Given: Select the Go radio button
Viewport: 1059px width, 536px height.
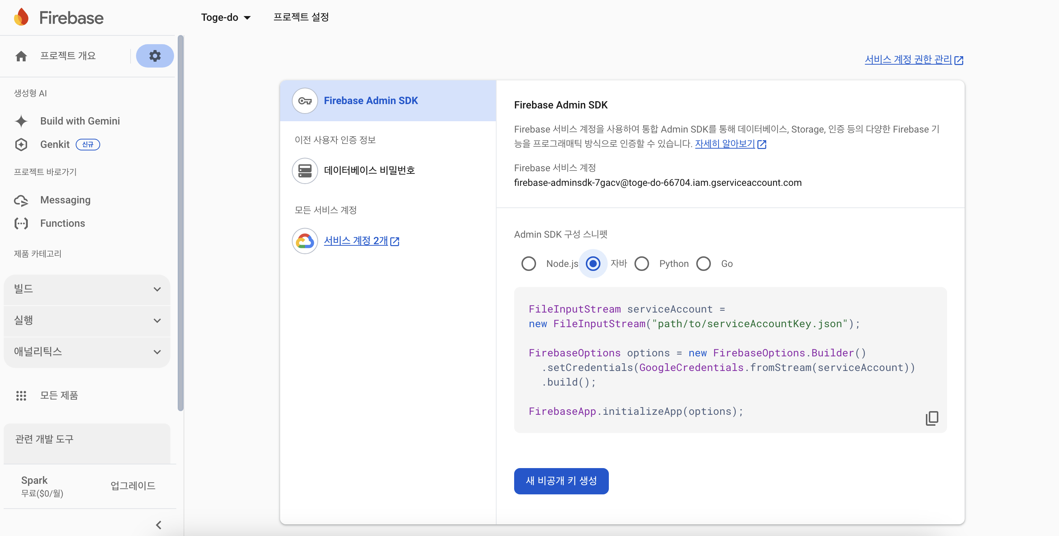Looking at the screenshot, I should coord(703,264).
